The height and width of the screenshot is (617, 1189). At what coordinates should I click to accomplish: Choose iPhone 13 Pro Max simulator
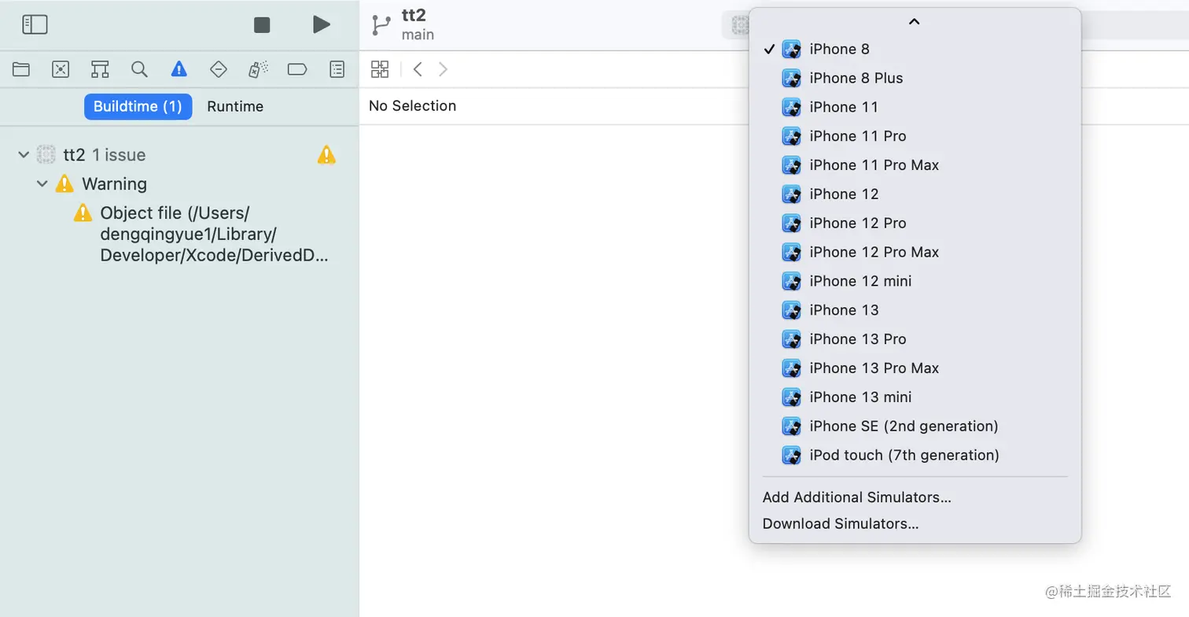tap(915, 369)
